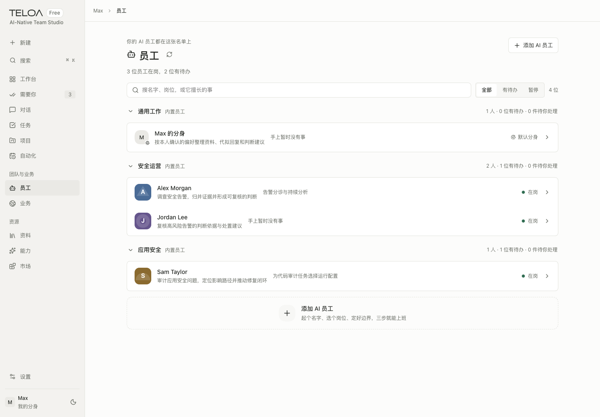Switch to 暂停 filter tab
The height and width of the screenshot is (417, 600).
pos(533,90)
